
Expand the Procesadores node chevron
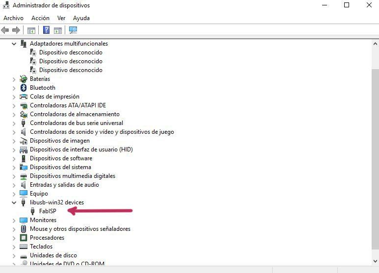[14, 238]
